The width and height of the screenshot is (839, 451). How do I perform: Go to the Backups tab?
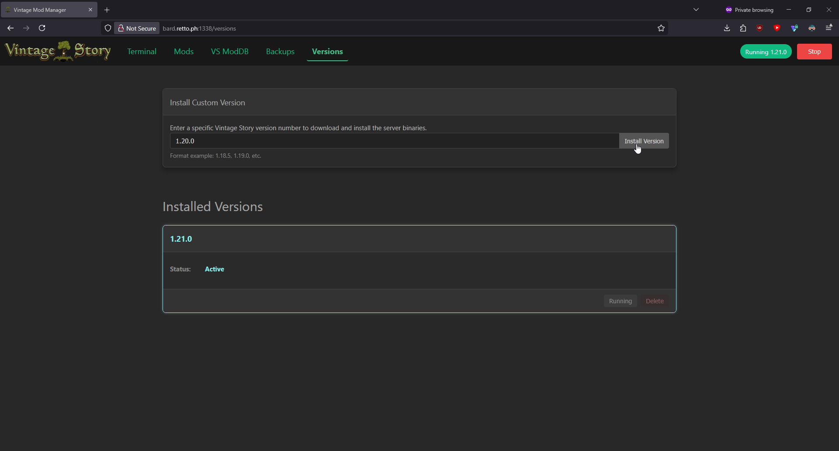(x=280, y=52)
